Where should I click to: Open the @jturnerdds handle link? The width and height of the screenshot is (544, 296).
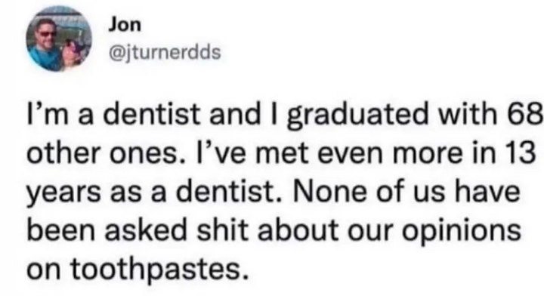coord(165,52)
